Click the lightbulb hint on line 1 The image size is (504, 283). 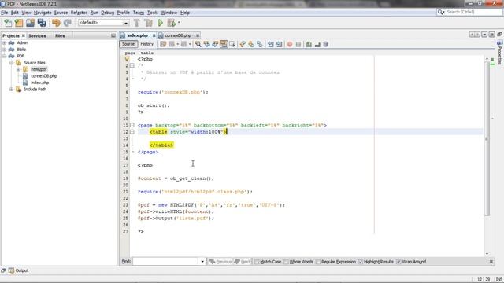(127, 59)
